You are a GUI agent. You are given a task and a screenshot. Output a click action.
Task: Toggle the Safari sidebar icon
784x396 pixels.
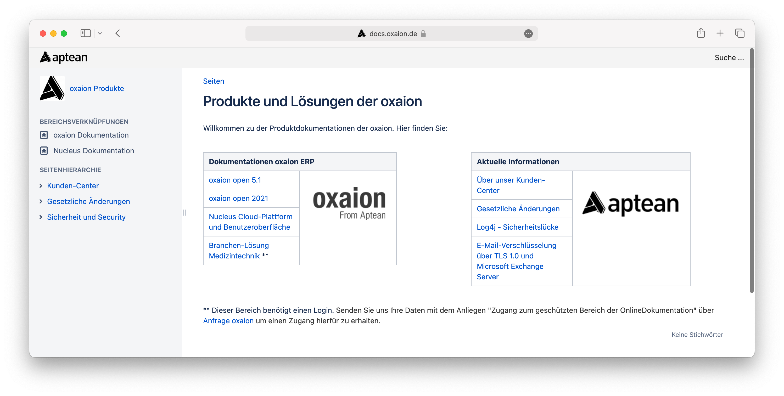pos(86,33)
